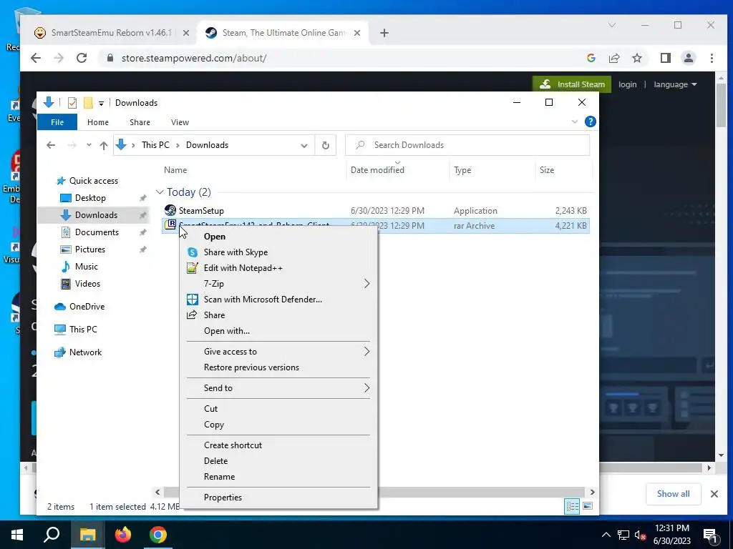733x549 pixels.
Task: Click the Explorer help question mark icon
Action: [590, 122]
